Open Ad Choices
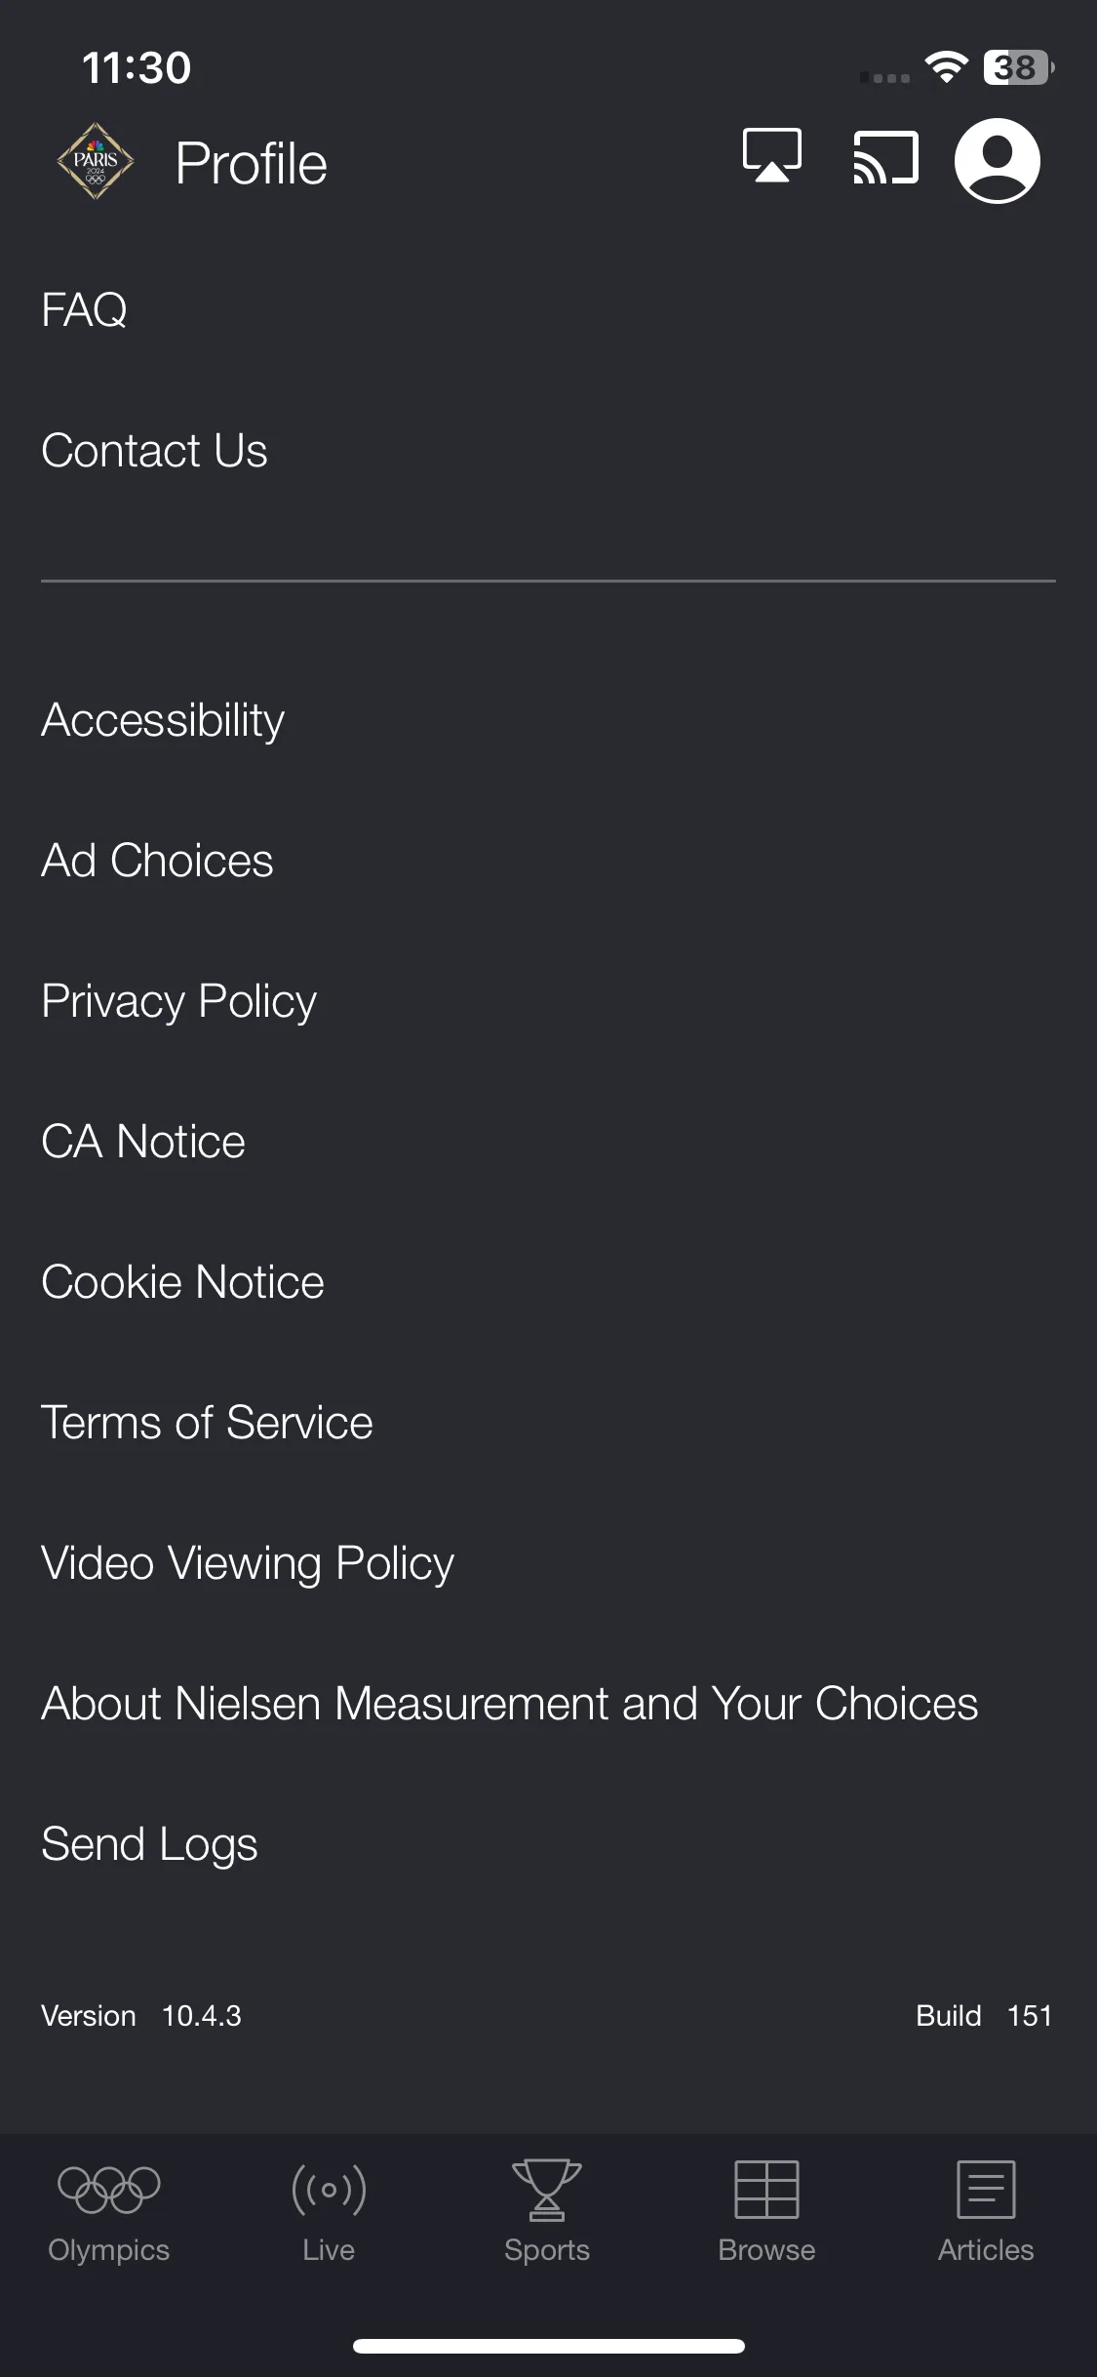The height and width of the screenshot is (2377, 1097). 157,861
